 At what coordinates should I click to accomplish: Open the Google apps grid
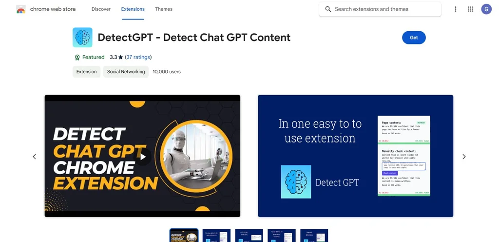tap(471, 9)
